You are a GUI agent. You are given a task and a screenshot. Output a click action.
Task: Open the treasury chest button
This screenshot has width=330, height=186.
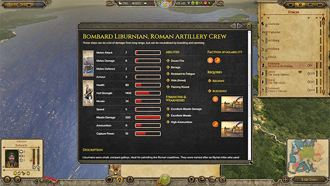point(202,180)
